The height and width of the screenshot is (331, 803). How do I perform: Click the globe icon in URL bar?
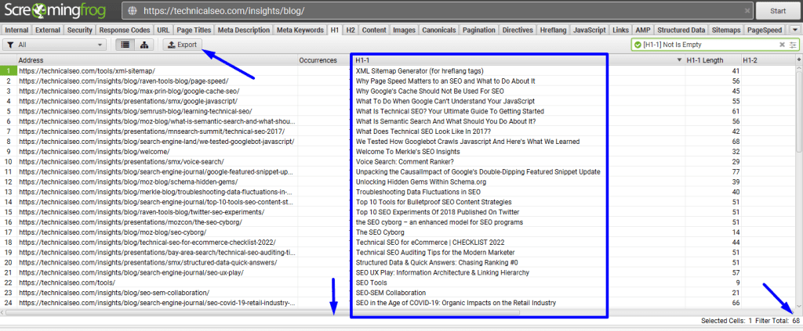(132, 12)
